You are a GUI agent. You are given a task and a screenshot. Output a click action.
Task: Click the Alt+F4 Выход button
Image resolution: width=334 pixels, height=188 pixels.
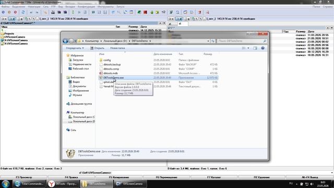[x=309, y=178]
